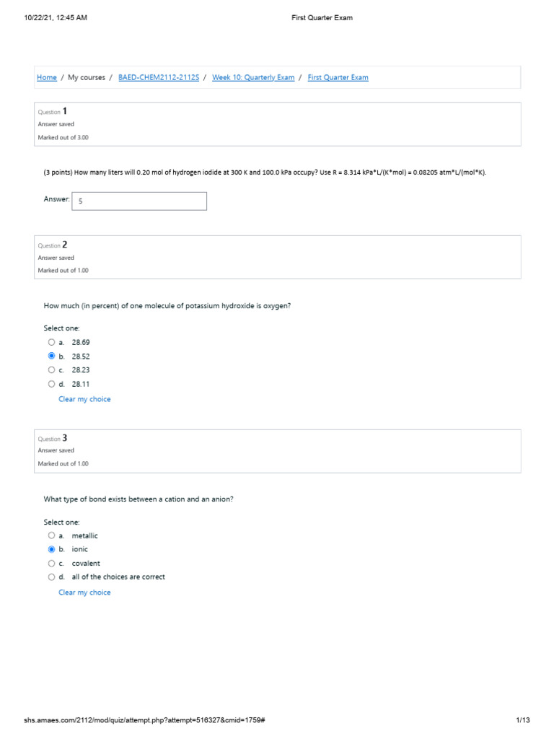Click the Question 2 info box
554x739 pixels.
278,258
